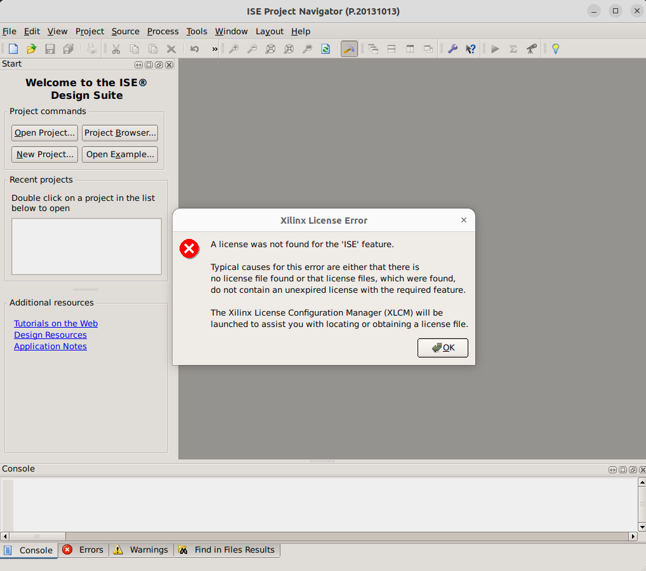Viewport: 646px width, 571px height.
Task: Click the New file toolbar icon
Action: 13,49
